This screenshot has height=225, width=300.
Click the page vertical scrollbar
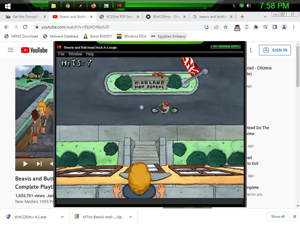[298, 66]
